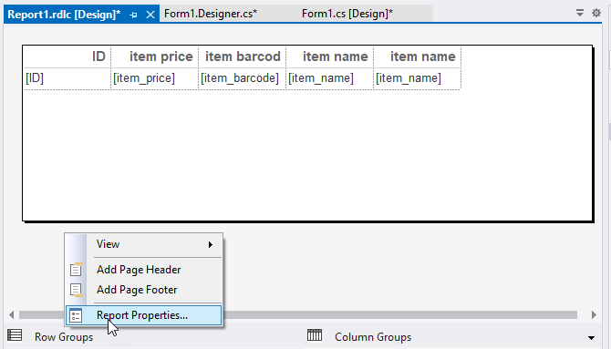Select the first [item_name] data cell
Image resolution: width=611 pixels, height=349 pixels.
tap(329, 78)
